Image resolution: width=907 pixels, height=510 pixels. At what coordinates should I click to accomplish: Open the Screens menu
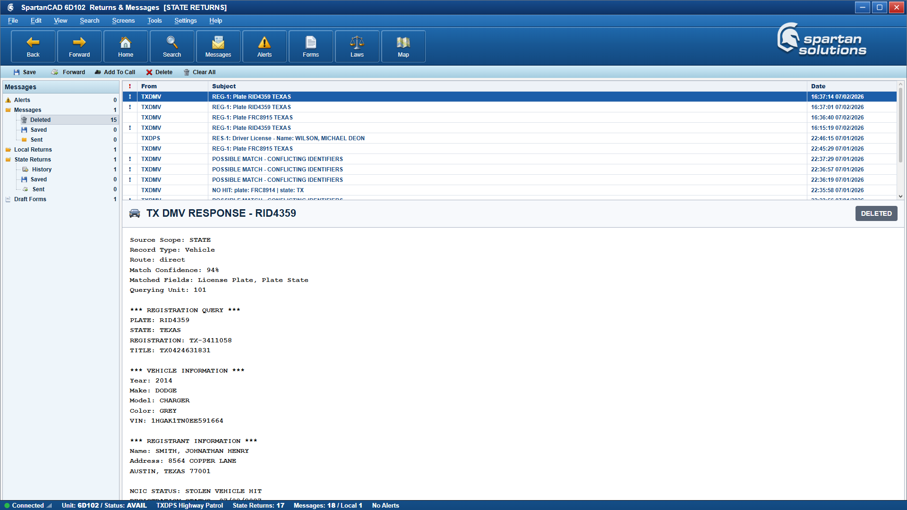point(123,21)
